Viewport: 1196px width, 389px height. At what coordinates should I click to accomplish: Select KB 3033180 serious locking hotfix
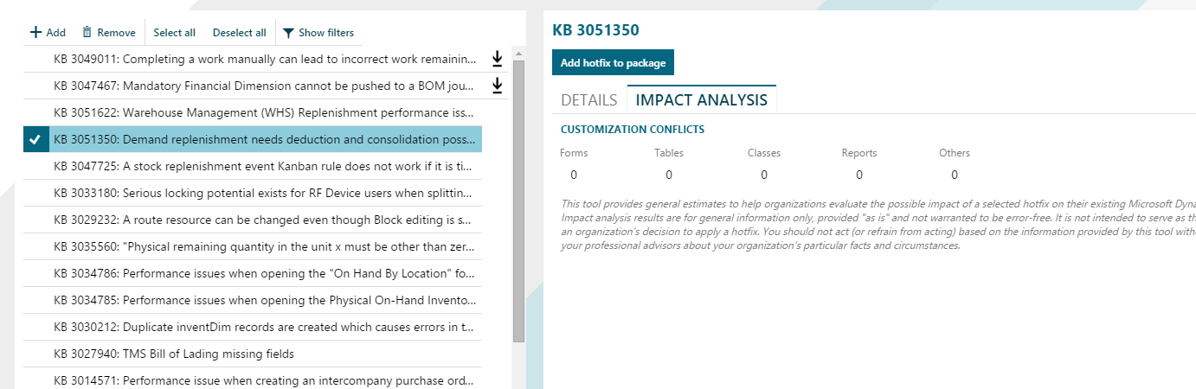[264, 193]
